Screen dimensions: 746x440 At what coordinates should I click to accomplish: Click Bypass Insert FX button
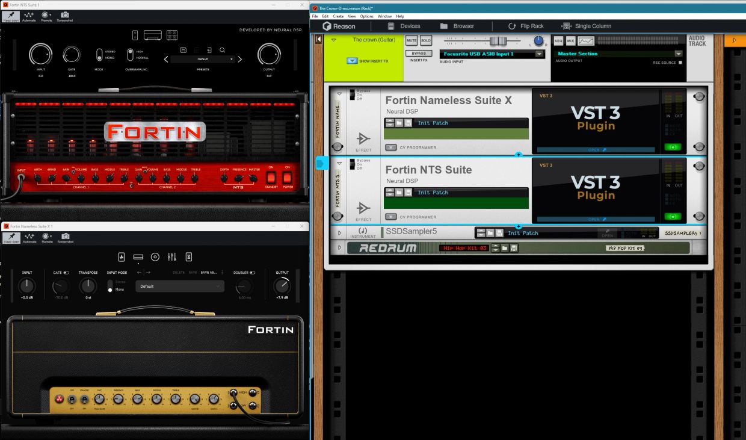click(x=419, y=54)
